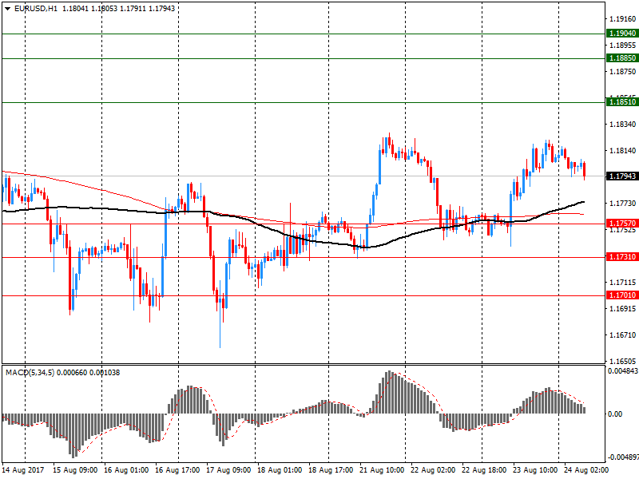
Task: Select the 1.17570 support level label
Action: pyautogui.click(x=622, y=224)
